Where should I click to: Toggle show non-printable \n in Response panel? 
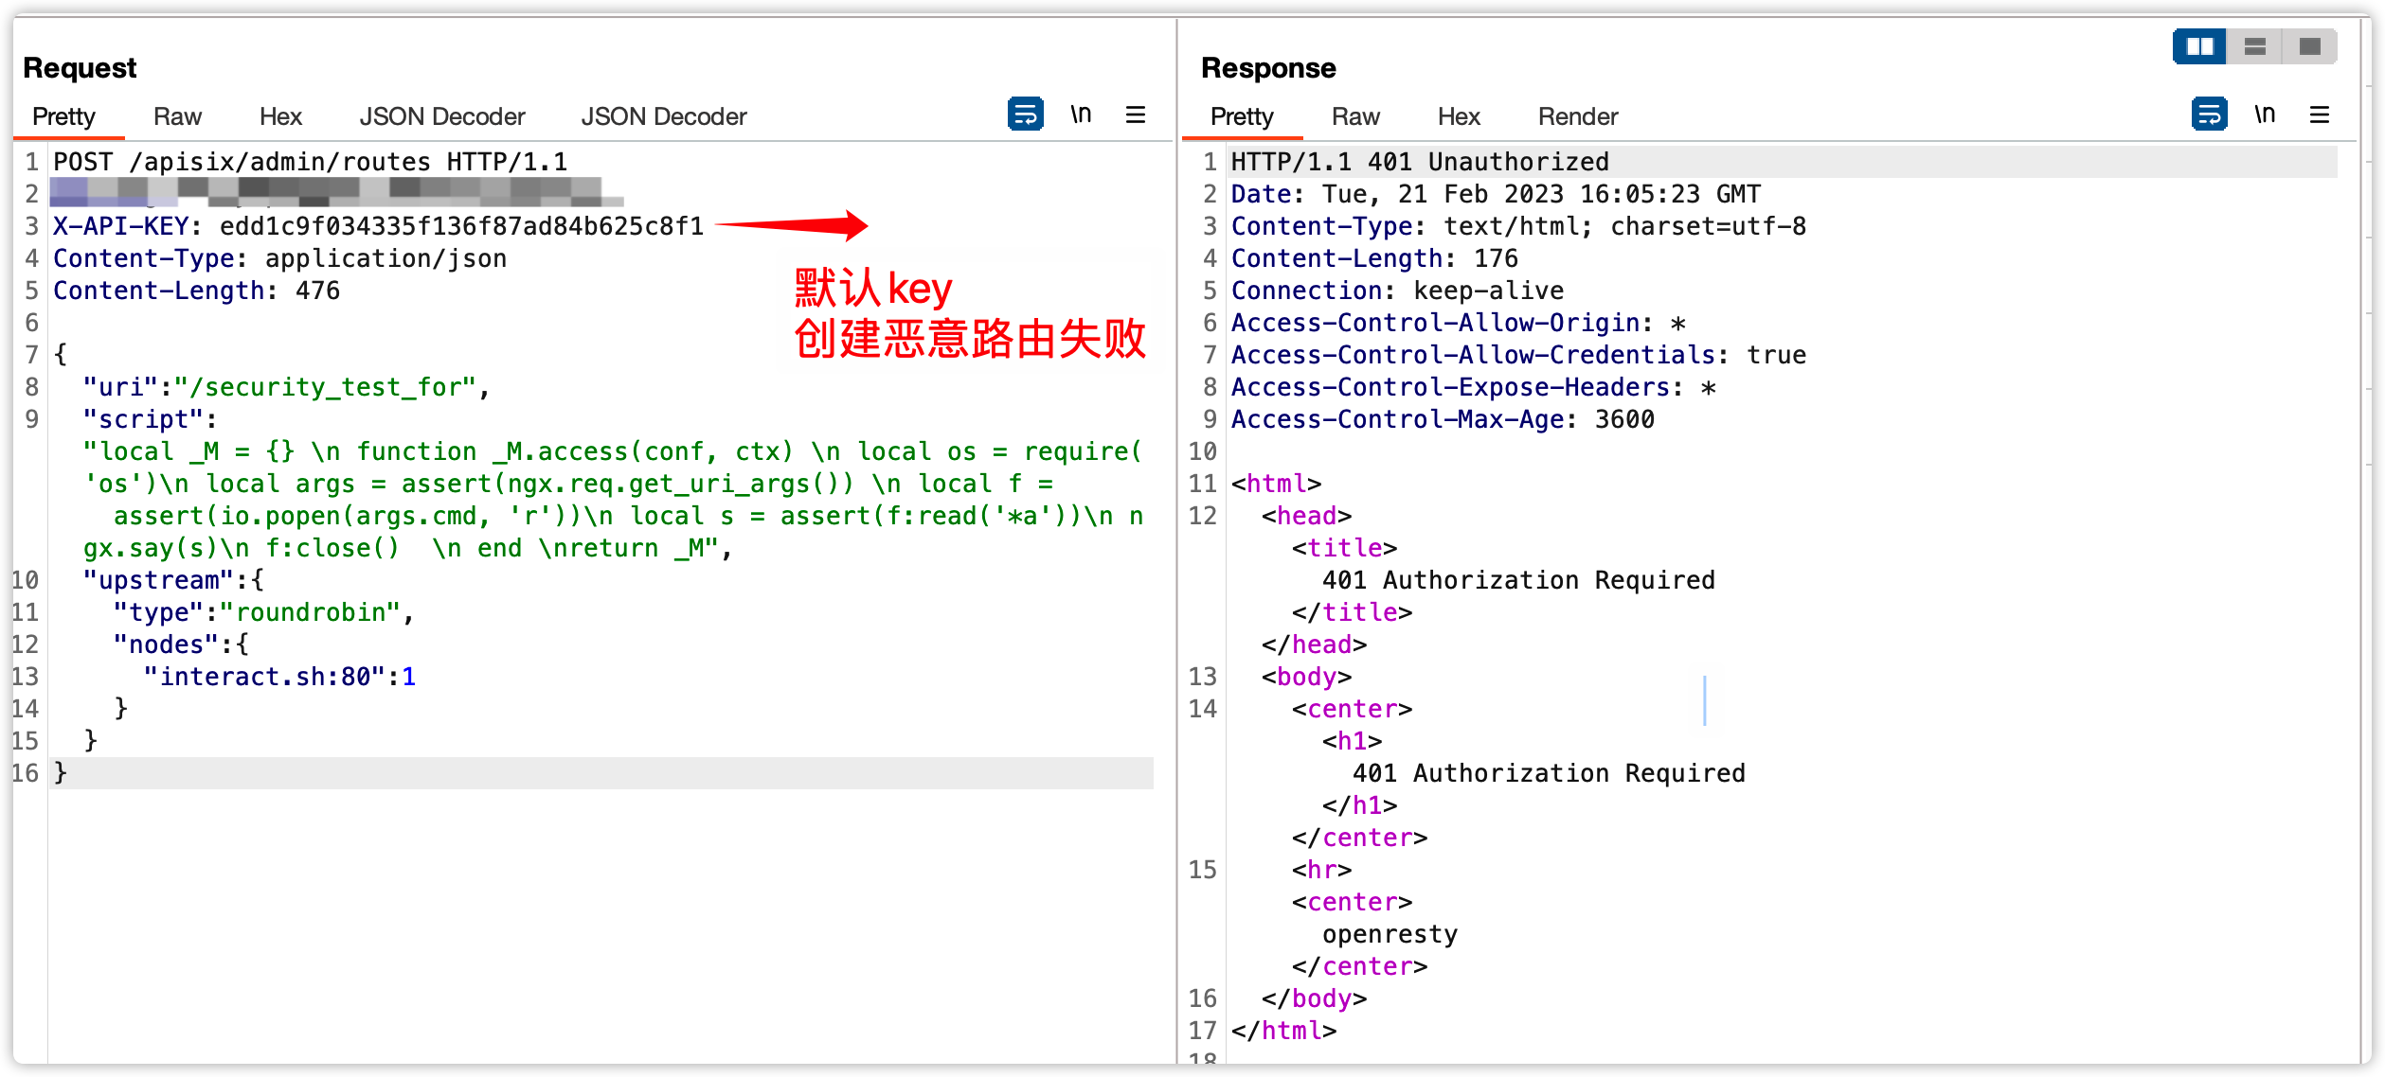2265,115
